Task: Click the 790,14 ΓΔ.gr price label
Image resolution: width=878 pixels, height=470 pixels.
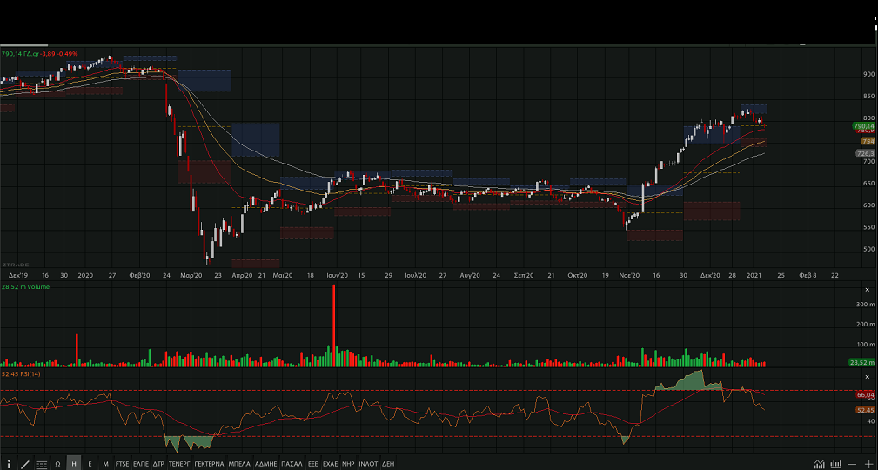Action: (x=20, y=54)
